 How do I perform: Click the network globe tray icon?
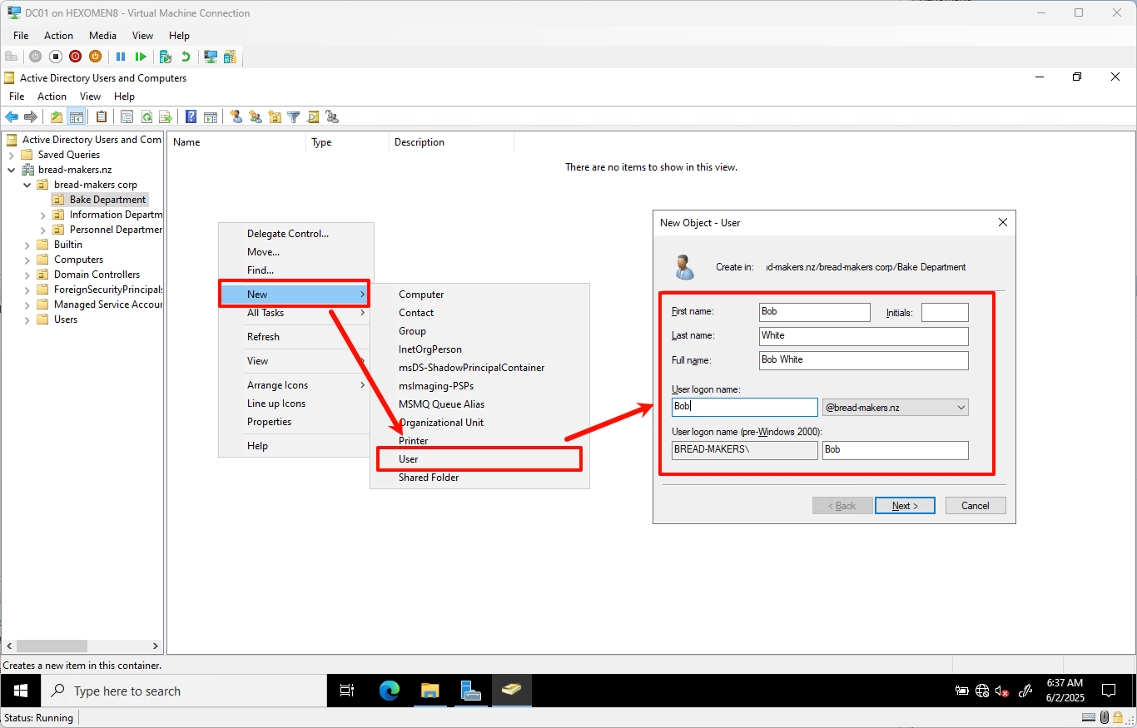(x=982, y=691)
